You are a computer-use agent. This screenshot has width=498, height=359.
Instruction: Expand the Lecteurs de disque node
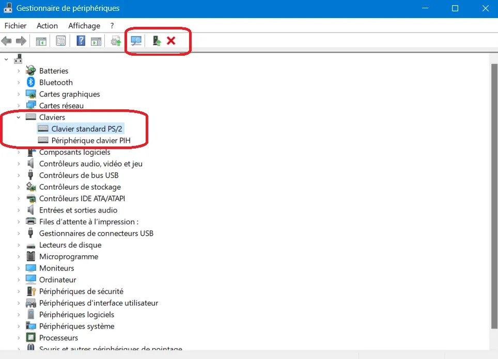tap(19, 245)
